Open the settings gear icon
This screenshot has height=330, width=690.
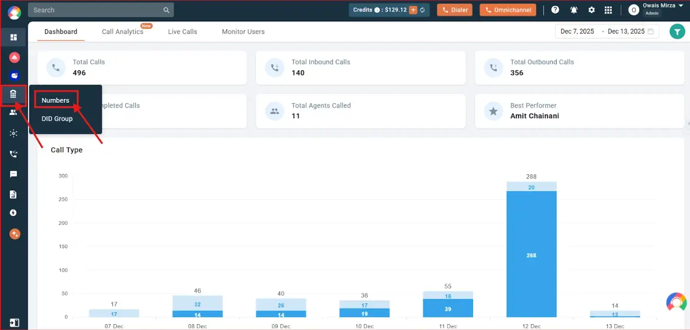pyautogui.click(x=591, y=10)
